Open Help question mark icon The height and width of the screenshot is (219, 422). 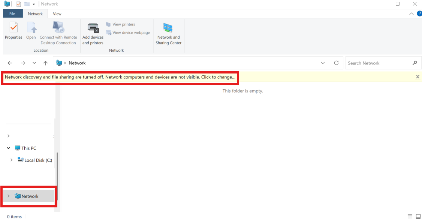[419, 13]
